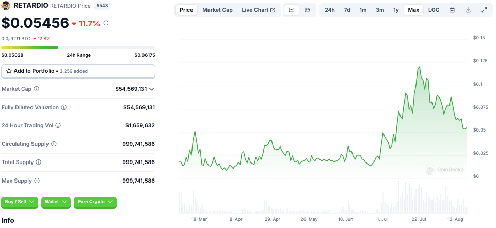Image resolution: width=496 pixels, height=228 pixels.
Task: Click the Info section heading
Action: pos(8,220)
